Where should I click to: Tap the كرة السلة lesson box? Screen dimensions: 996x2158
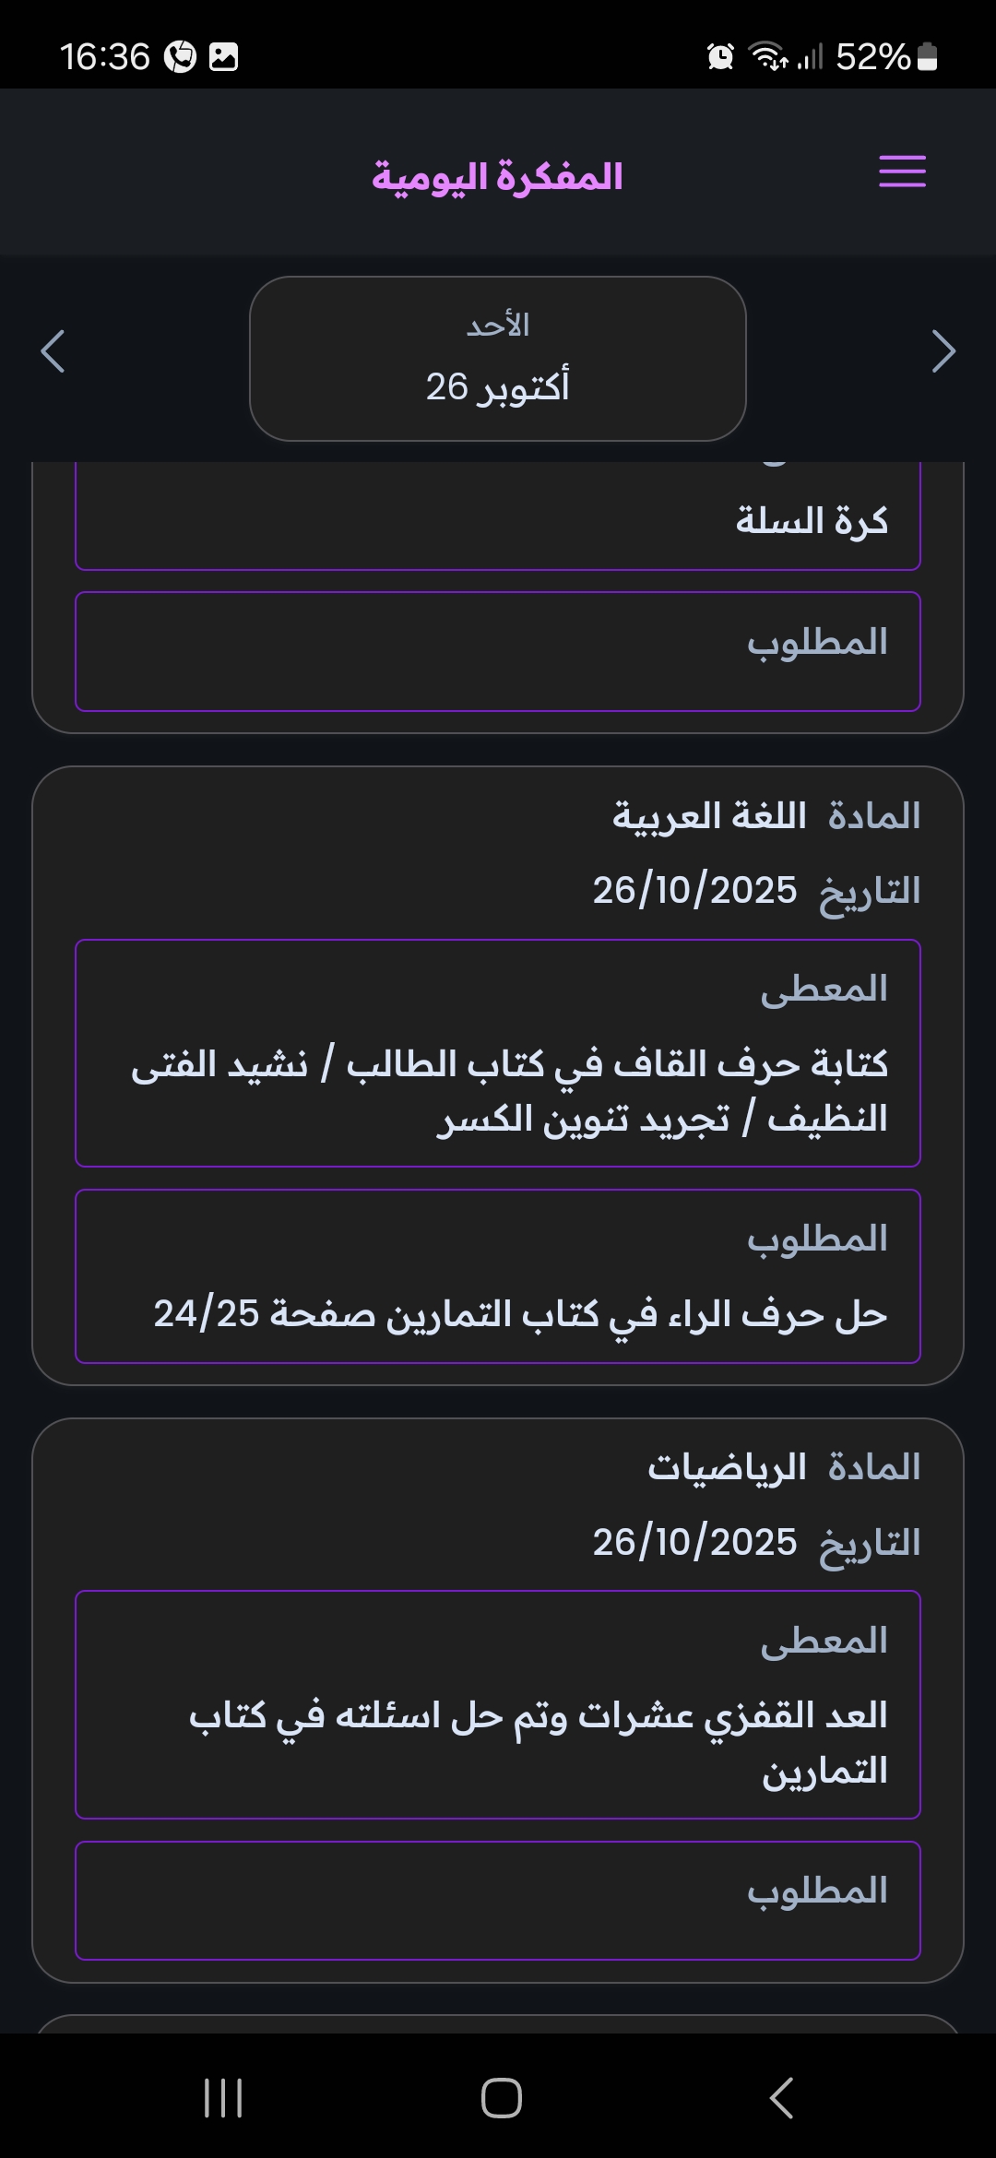[x=497, y=516]
